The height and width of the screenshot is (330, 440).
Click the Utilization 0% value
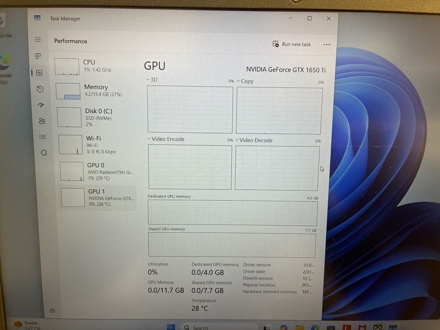click(x=153, y=272)
